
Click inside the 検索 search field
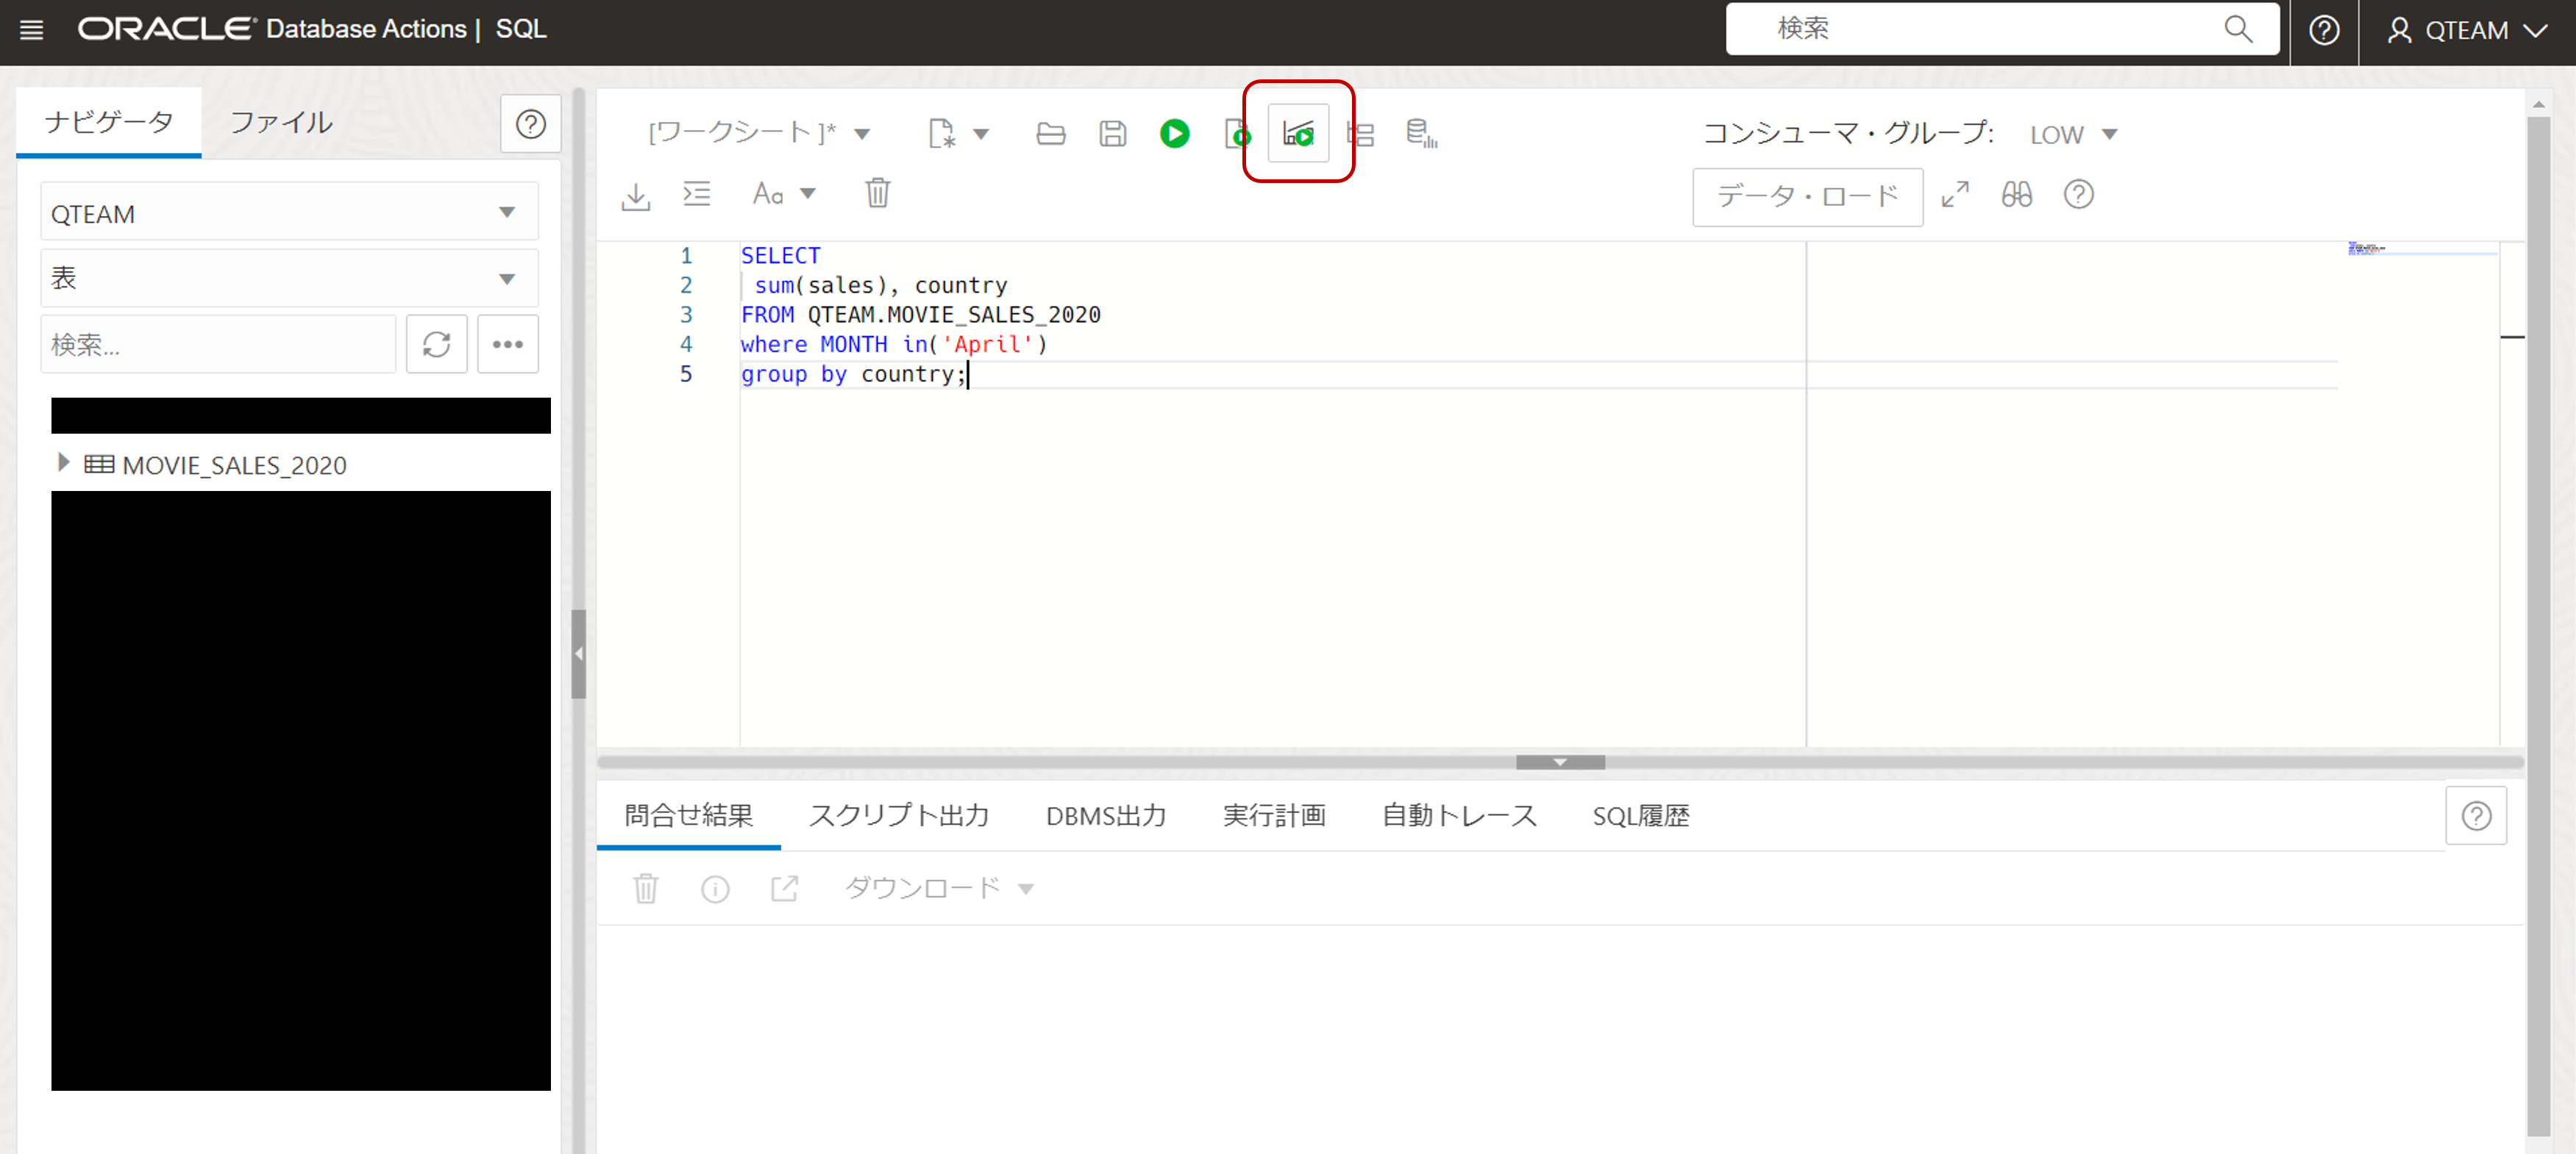(2000, 29)
